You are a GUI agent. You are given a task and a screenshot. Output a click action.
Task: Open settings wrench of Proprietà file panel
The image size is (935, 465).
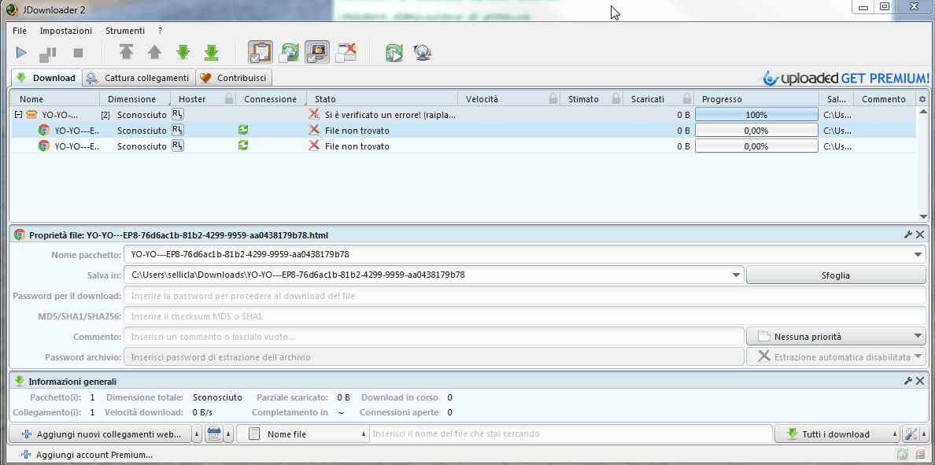click(908, 235)
